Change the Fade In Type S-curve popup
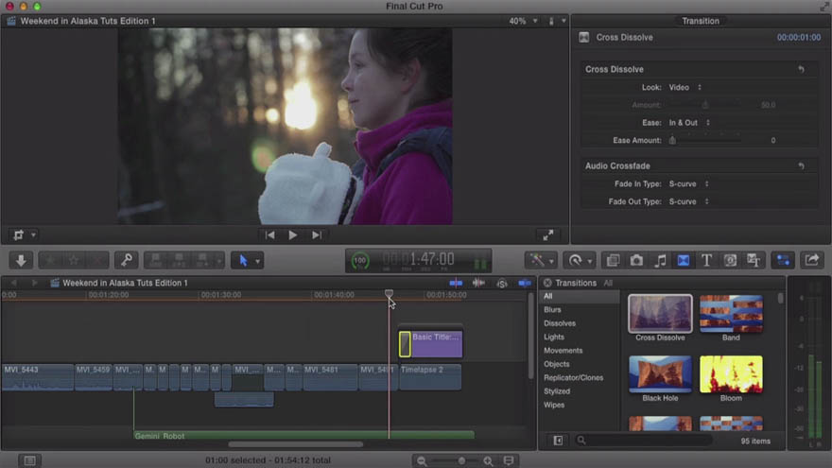Image resolution: width=832 pixels, height=468 pixels. 688,183
